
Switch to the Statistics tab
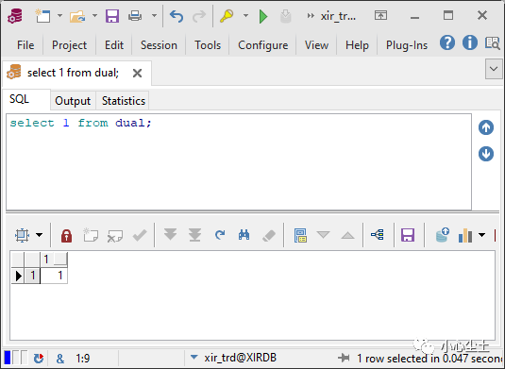[124, 101]
